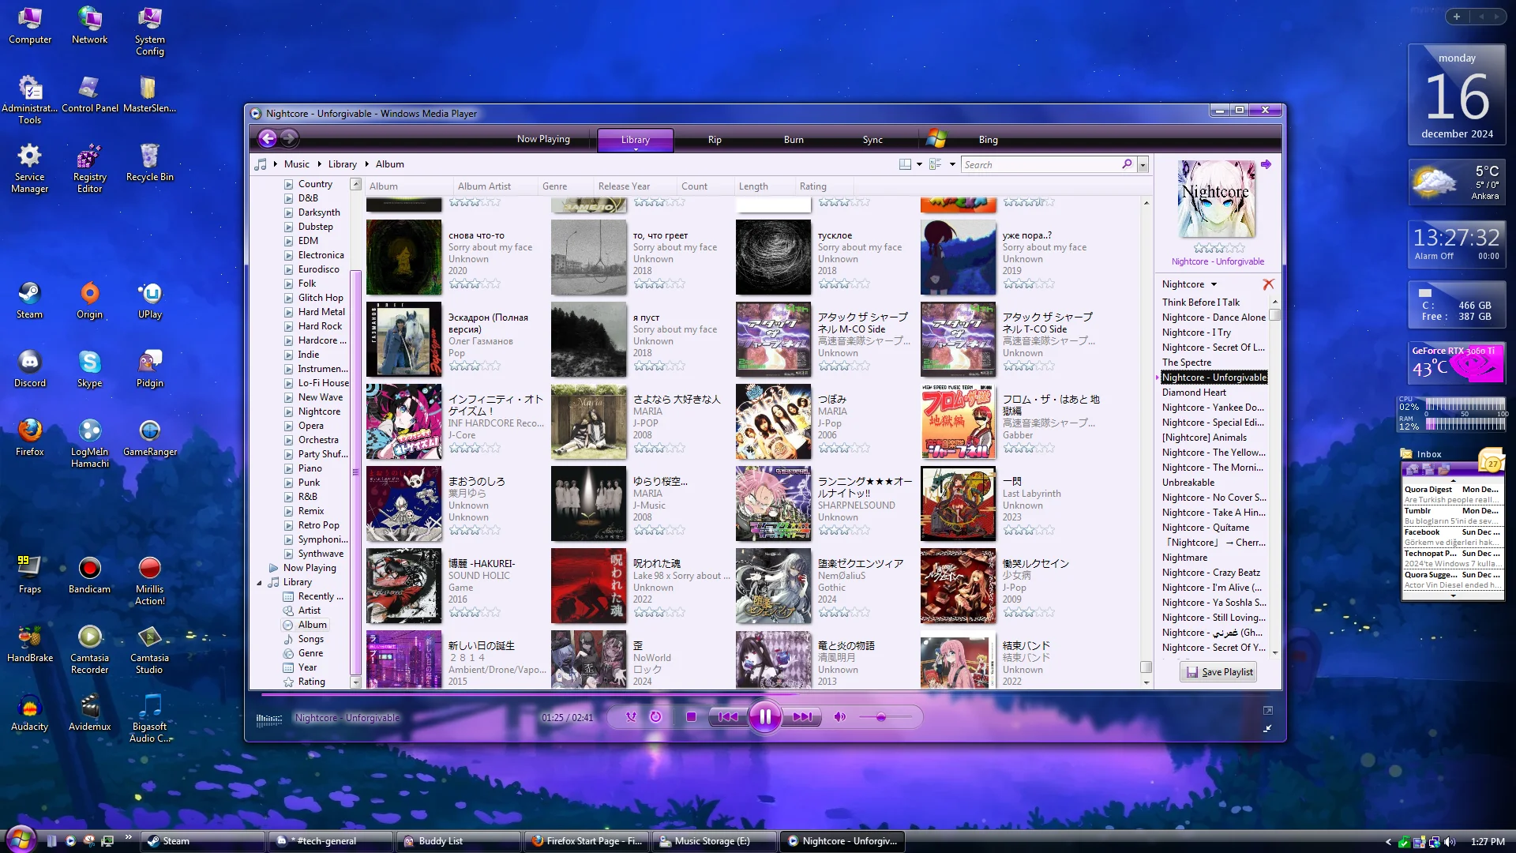Select Artist in the Library tree

tap(310, 611)
